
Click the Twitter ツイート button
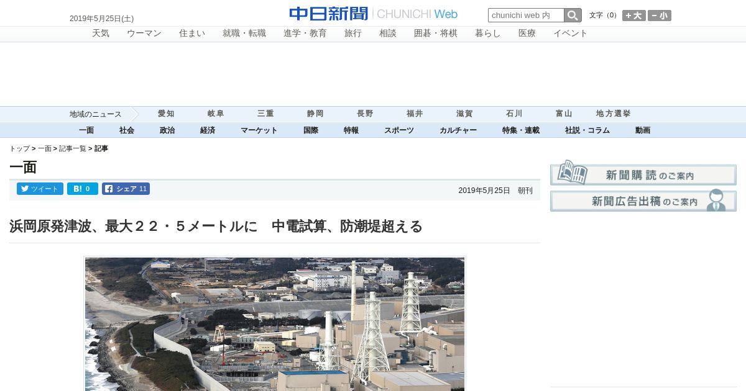(x=40, y=189)
